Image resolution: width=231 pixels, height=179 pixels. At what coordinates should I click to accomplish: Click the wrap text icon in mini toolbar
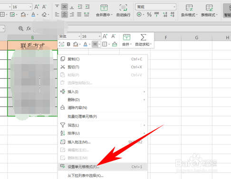61,44
